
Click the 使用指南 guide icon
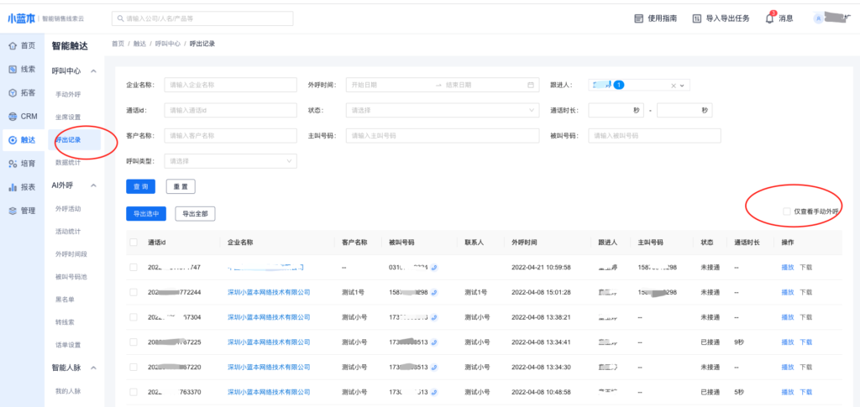638,18
